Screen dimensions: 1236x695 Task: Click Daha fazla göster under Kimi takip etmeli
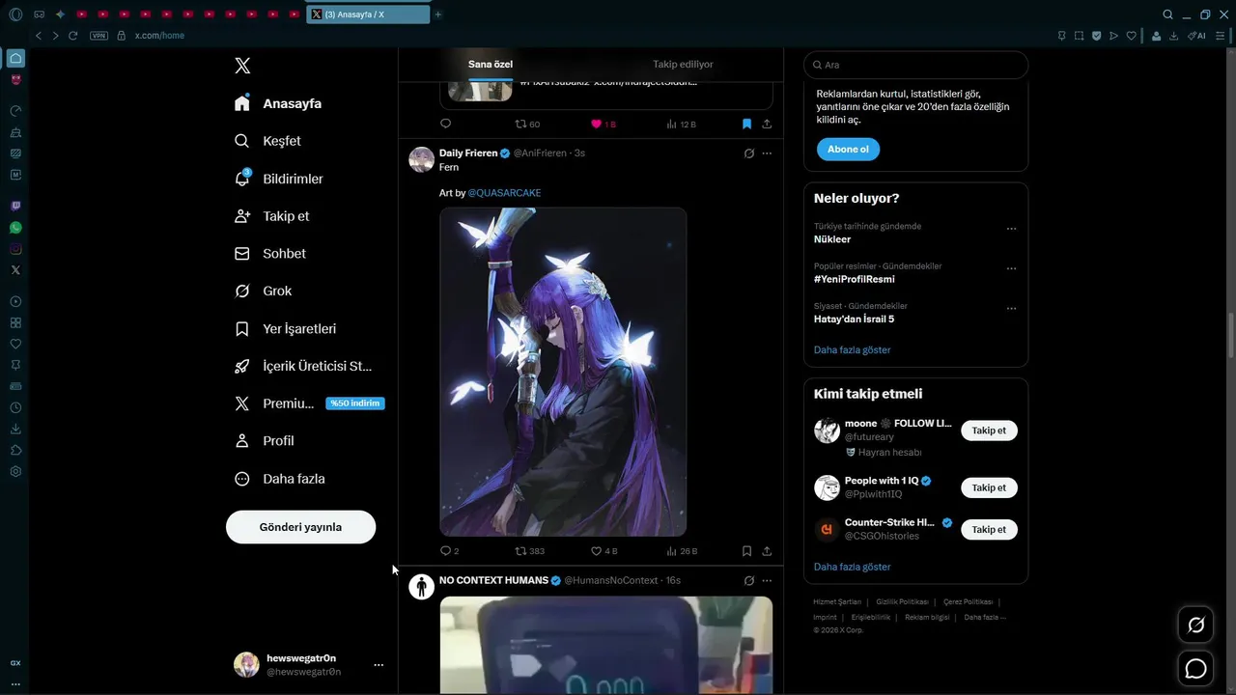pos(852,567)
